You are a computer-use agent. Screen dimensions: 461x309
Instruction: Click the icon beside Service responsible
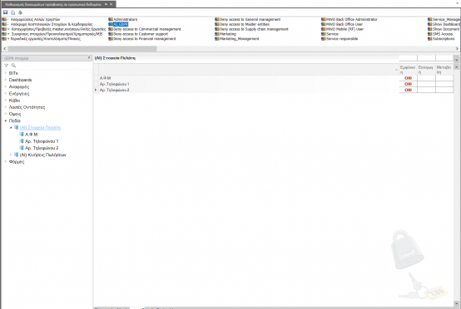pos(324,39)
